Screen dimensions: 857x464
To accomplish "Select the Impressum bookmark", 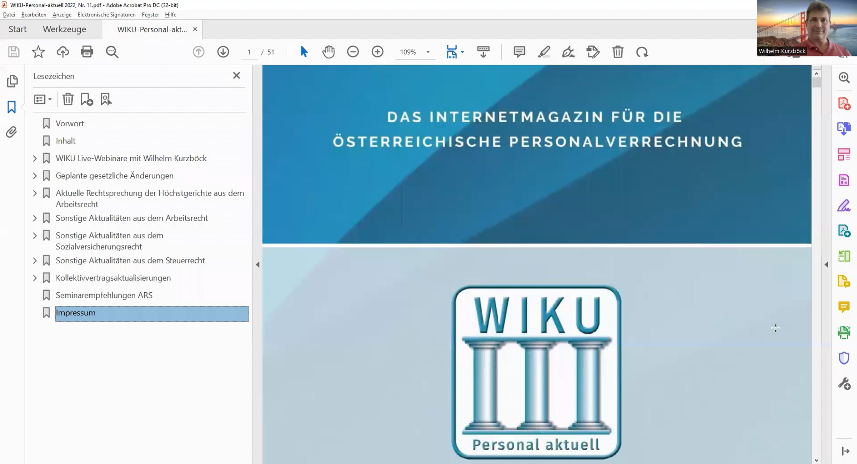I will click(152, 313).
